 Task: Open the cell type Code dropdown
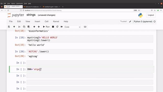[x=73, y=27]
